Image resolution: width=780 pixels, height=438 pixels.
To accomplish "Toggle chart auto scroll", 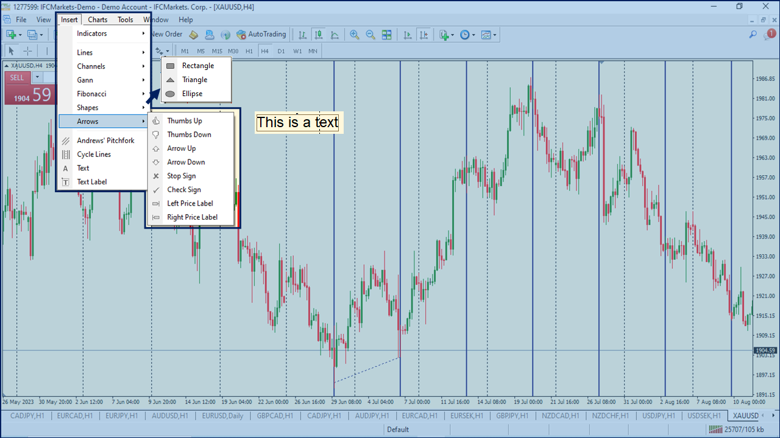I will 408,35.
